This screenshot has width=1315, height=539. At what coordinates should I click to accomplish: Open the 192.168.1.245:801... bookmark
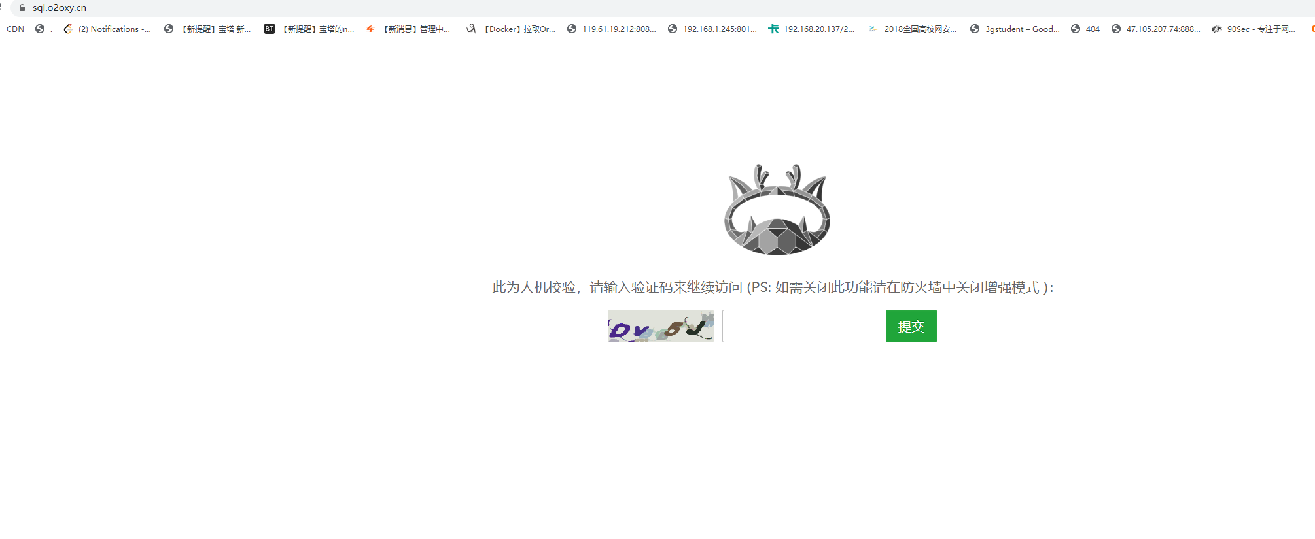712,29
